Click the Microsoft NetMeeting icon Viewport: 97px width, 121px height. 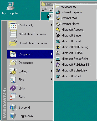58,47
